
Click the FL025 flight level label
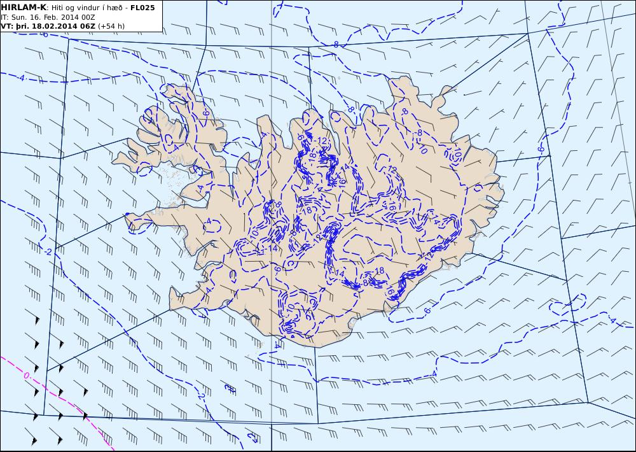pos(142,8)
